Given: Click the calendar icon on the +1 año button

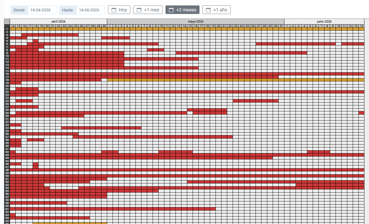Looking at the screenshot, I should click(x=208, y=10).
